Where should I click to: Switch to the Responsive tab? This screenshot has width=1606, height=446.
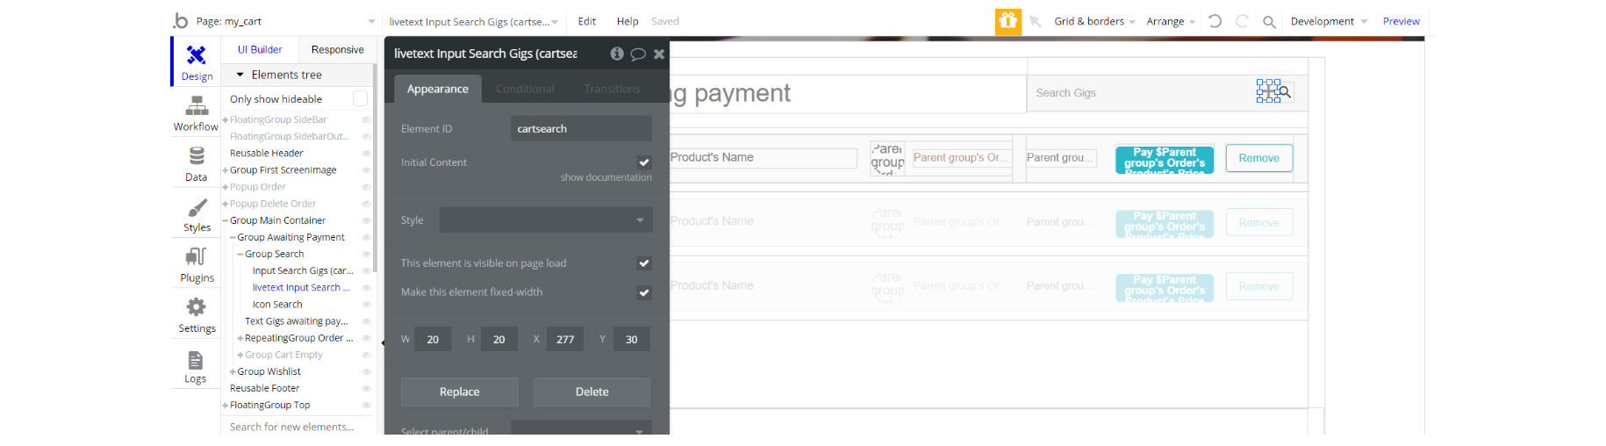337,50
